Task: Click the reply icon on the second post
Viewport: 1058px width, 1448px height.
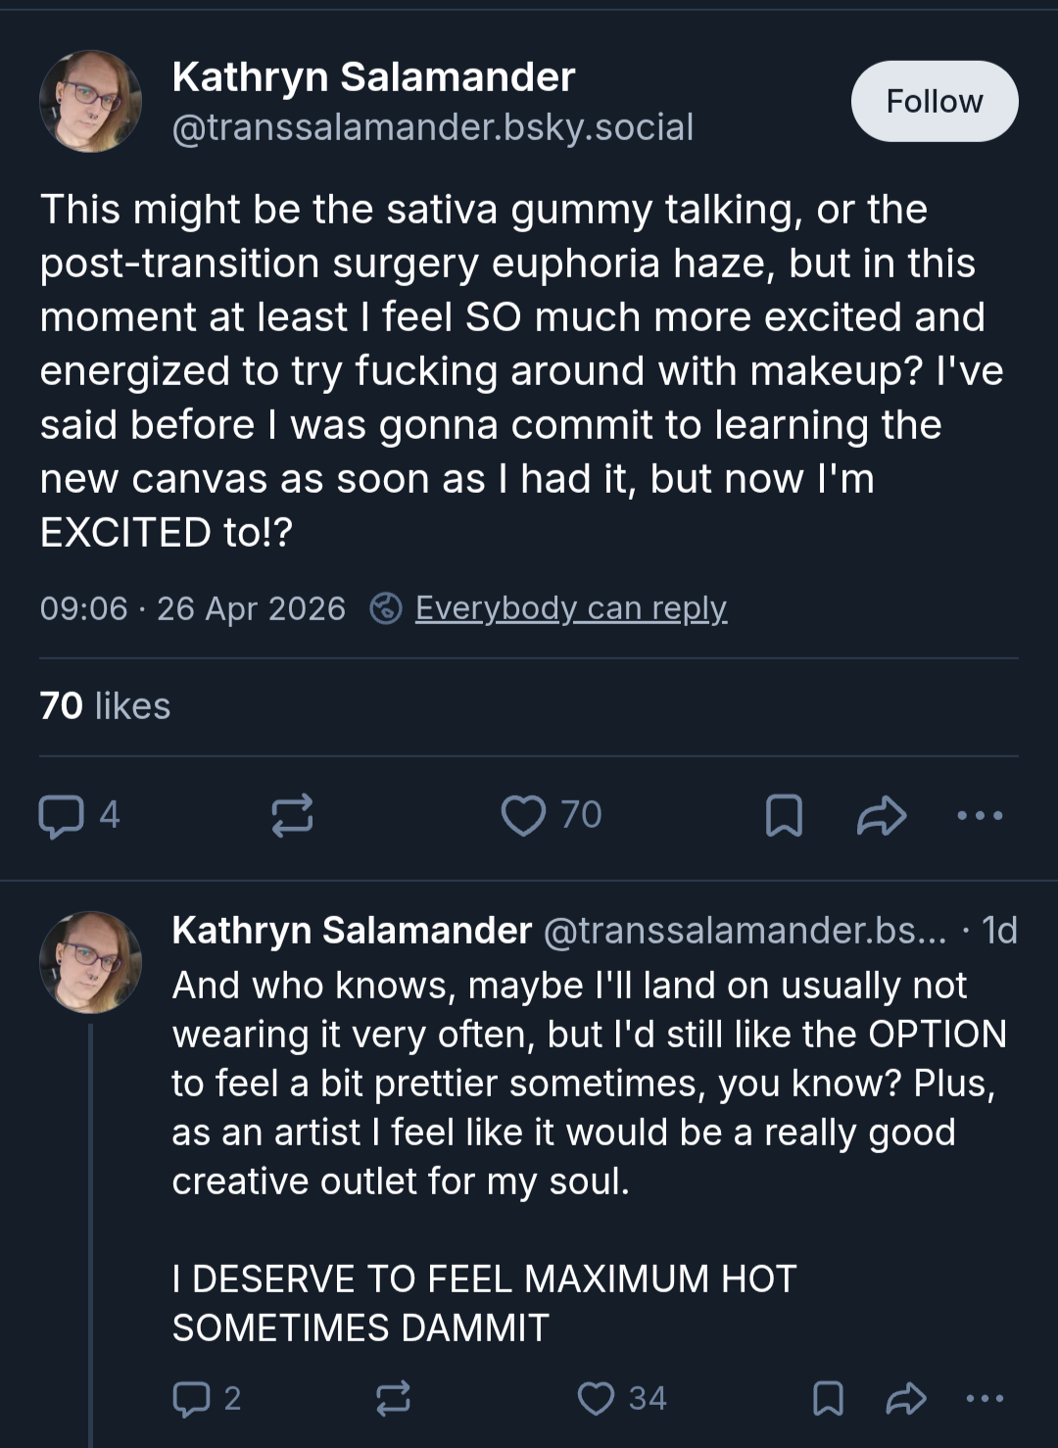Action: 191,1398
